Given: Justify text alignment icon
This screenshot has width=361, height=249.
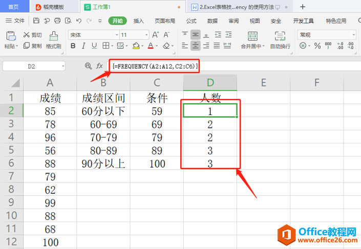Looking at the screenshot, I should tap(217, 46).
